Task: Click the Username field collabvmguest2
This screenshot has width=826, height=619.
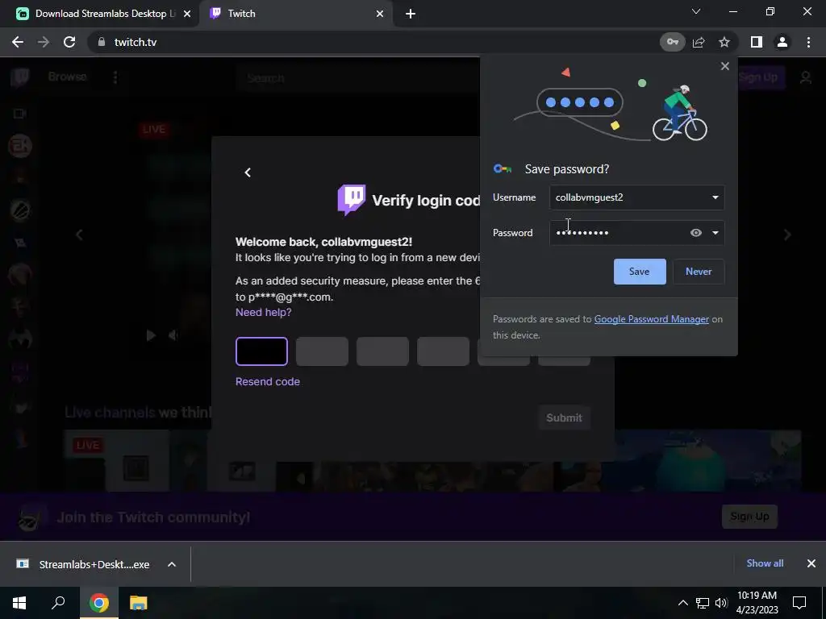Action: 637,197
